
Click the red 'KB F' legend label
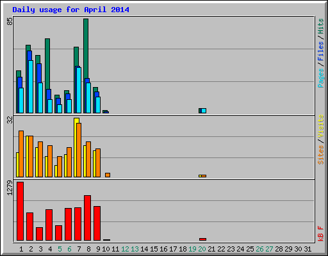[x=321, y=234]
